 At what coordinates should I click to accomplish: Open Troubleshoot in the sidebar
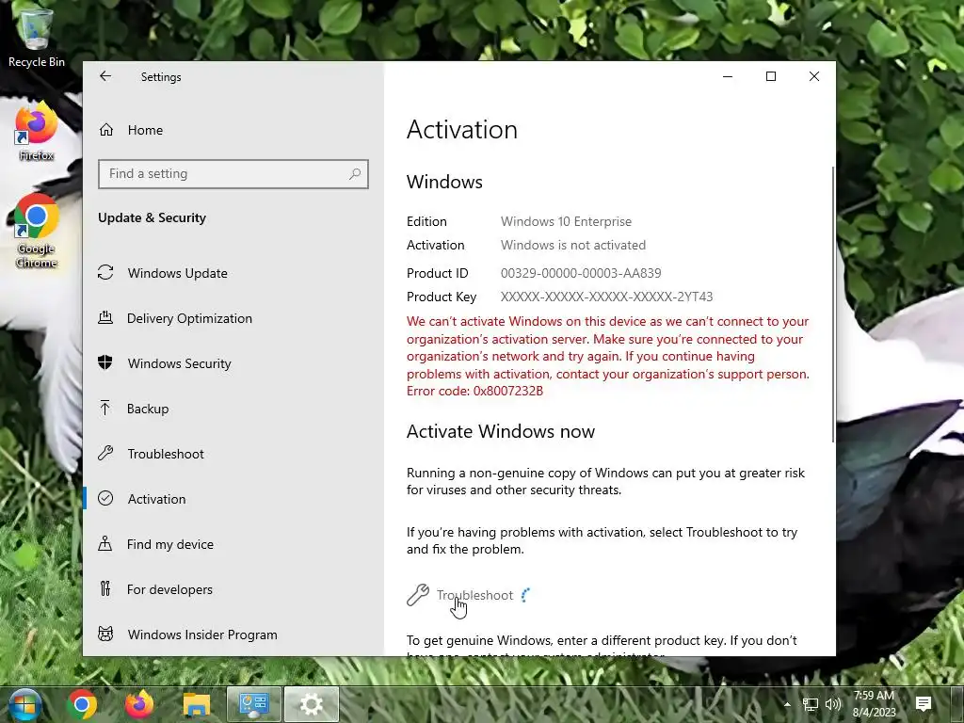tap(233, 454)
